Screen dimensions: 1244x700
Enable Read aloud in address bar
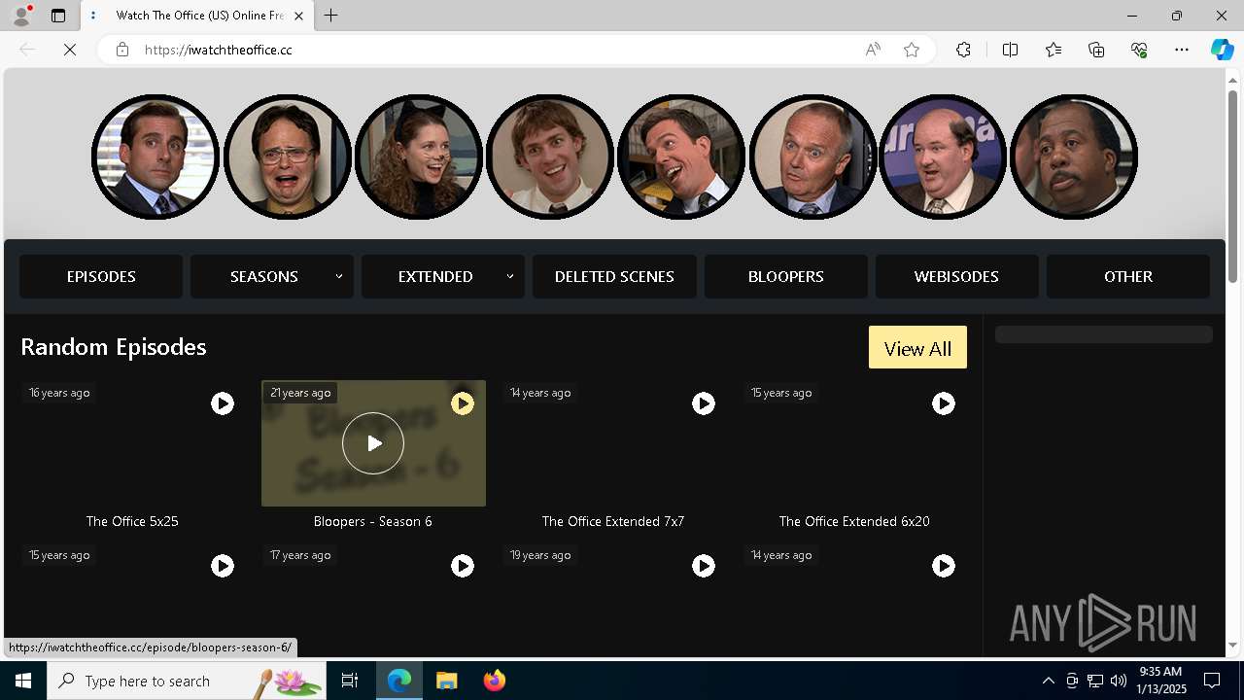(873, 50)
